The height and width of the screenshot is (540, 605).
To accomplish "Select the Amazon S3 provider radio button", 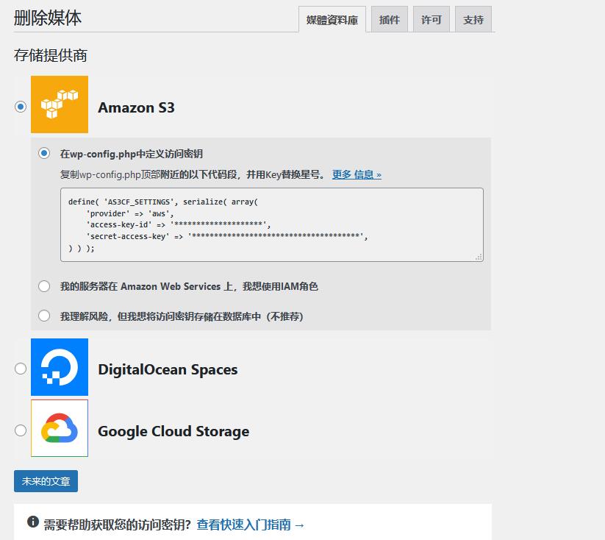I will [x=21, y=107].
